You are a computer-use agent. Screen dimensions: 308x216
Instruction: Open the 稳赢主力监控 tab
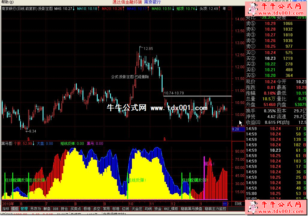coord(216,209)
